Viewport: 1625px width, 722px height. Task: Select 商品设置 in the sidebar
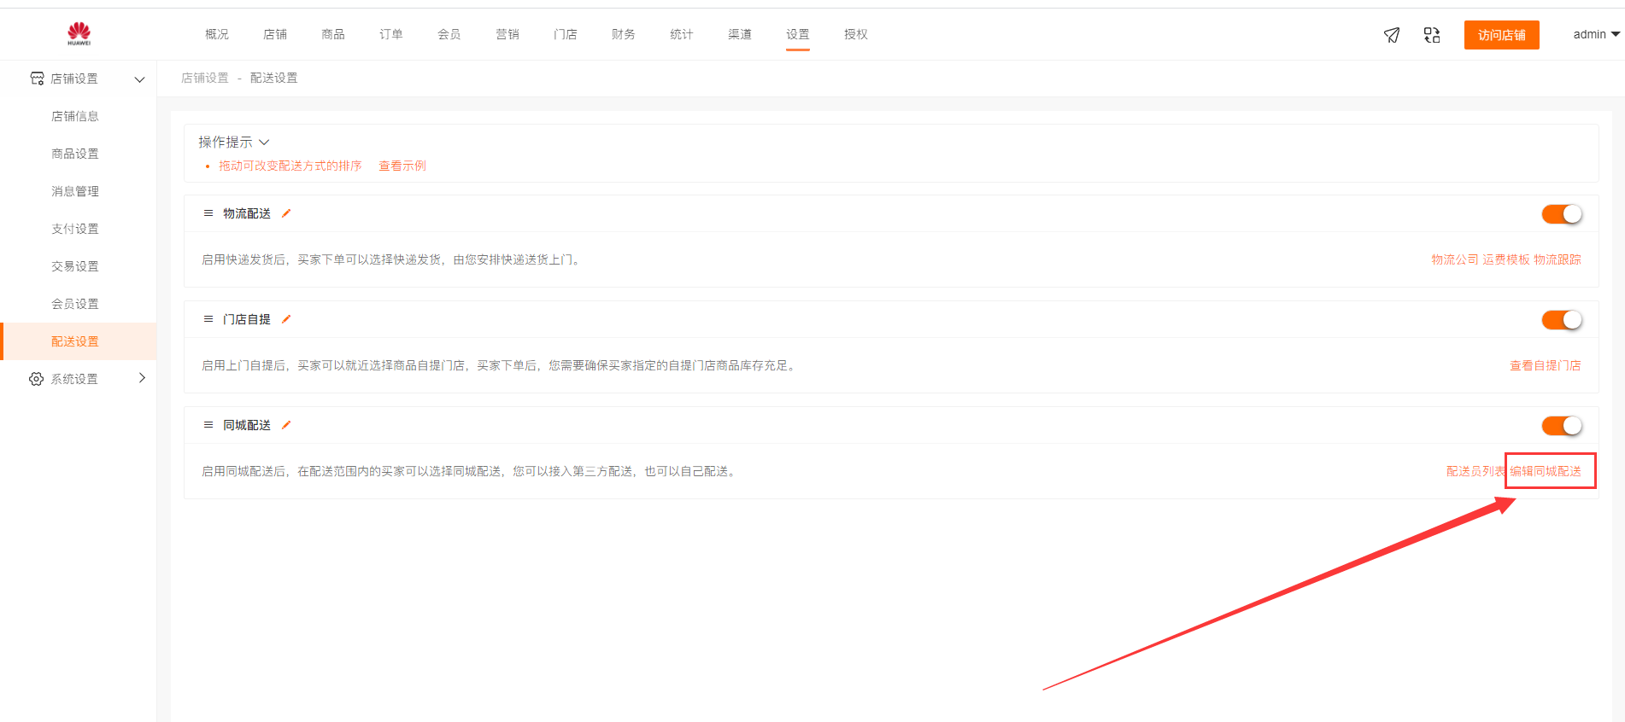pyautogui.click(x=75, y=154)
